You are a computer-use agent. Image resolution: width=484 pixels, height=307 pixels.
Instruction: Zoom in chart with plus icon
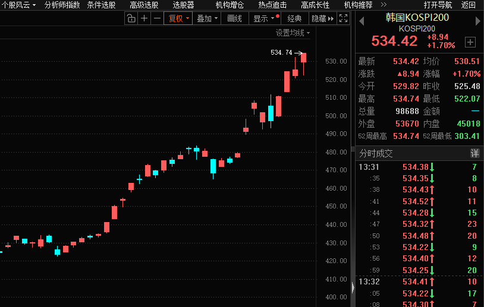click(x=144, y=18)
